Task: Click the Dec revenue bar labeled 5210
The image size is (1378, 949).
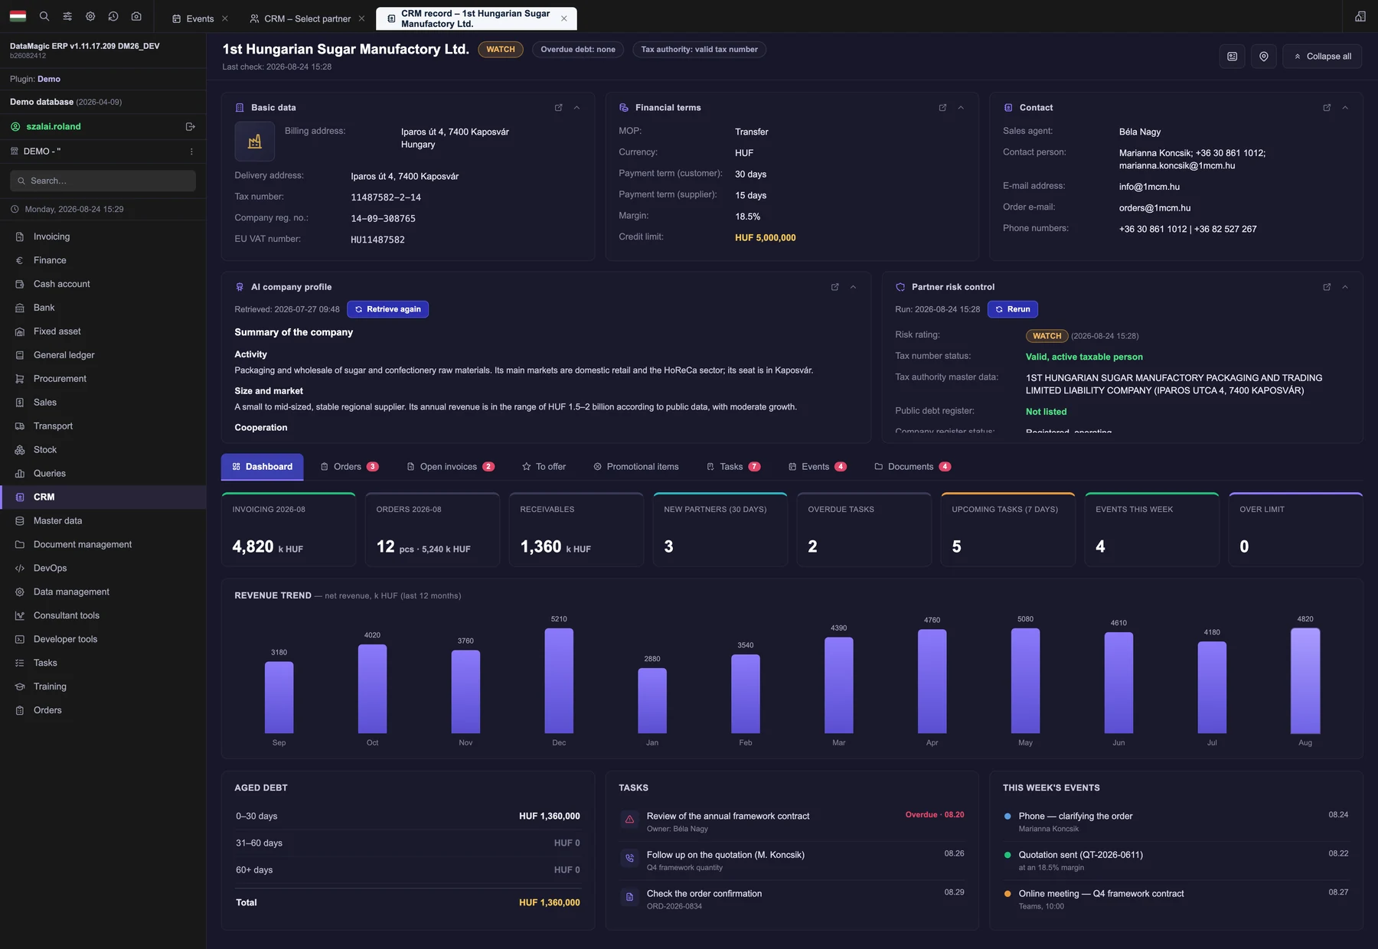Action: pos(559,681)
